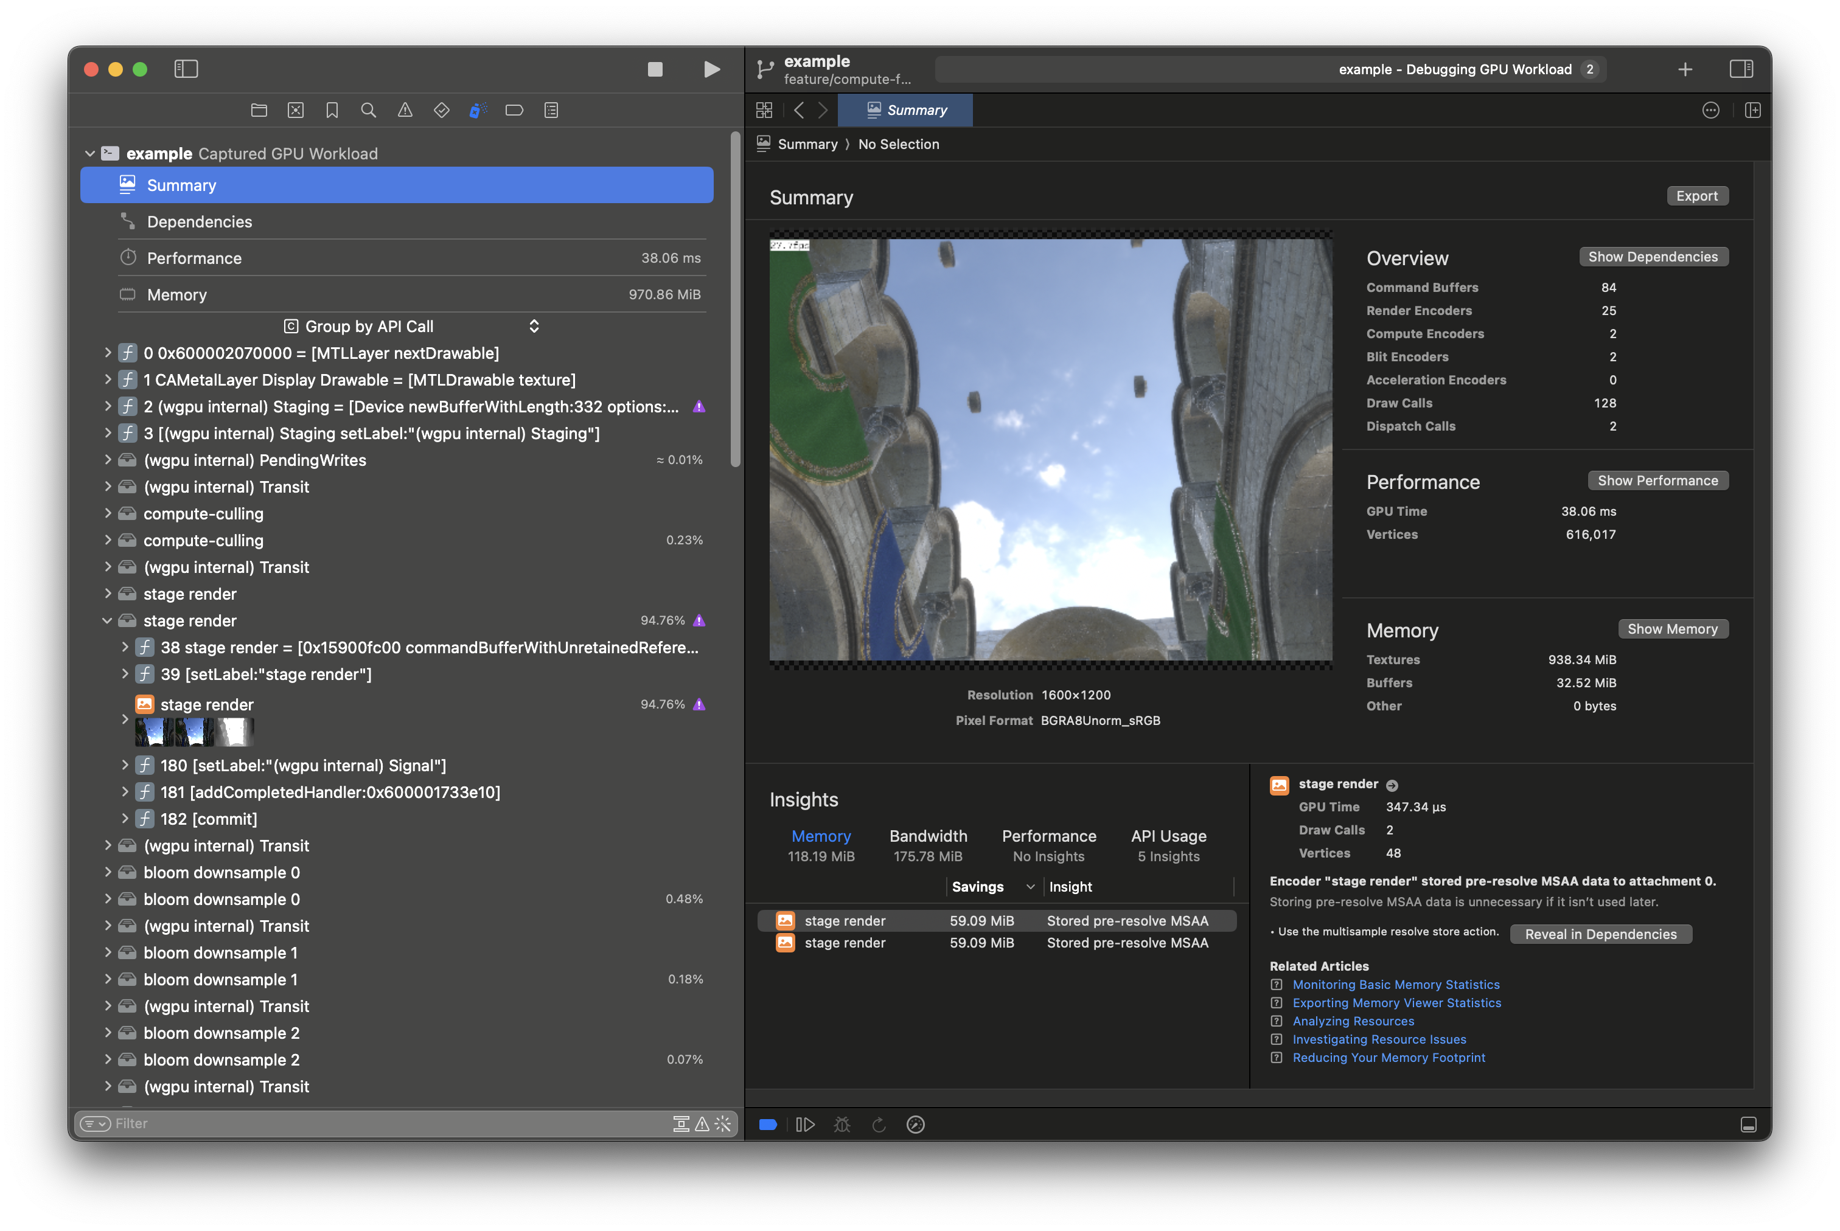Expand compute-culling row showing 0.23%
Screen dimensions: 1840x1231
point(108,540)
